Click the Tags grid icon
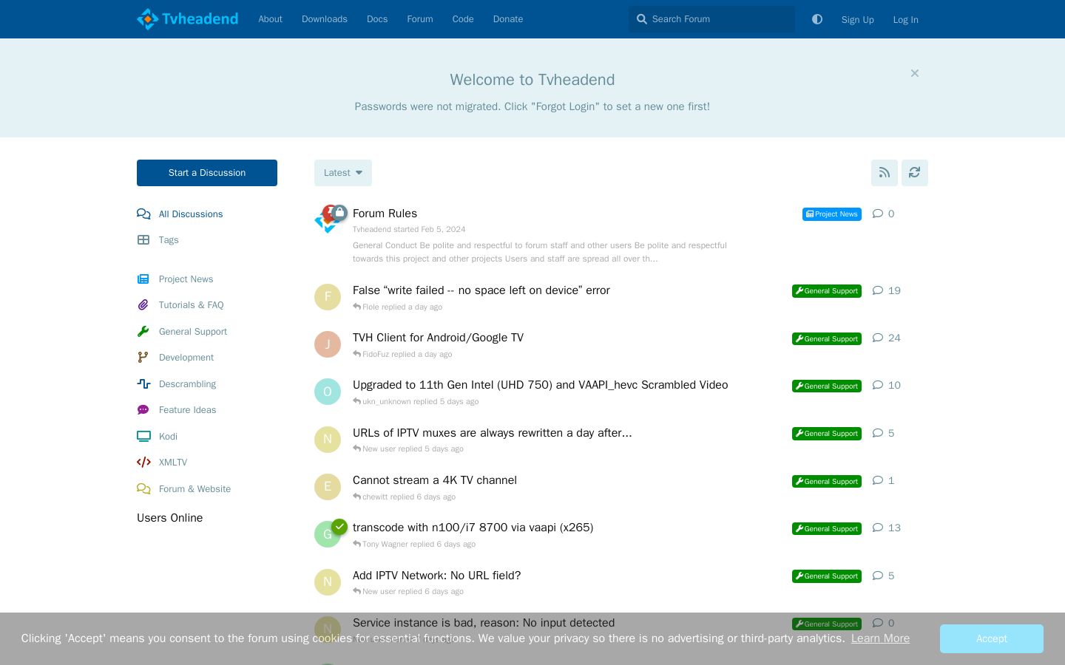The width and height of the screenshot is (1065, 665). click(x=143, y=240)
